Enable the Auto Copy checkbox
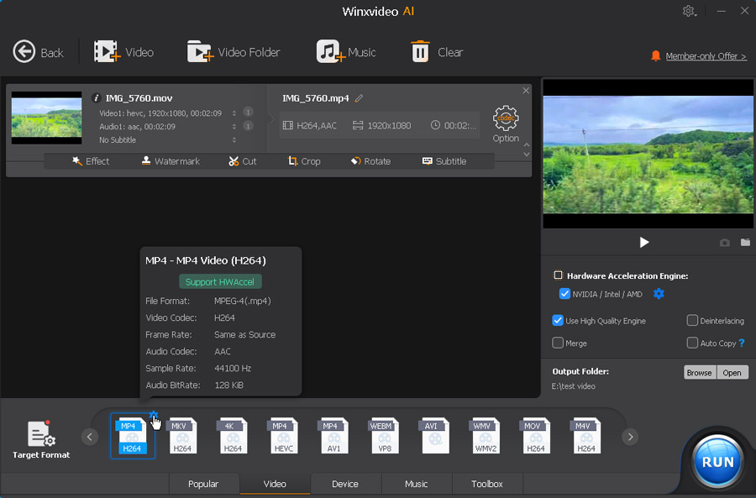The height and width of the screenshot is (498, 756). point(692,343)
